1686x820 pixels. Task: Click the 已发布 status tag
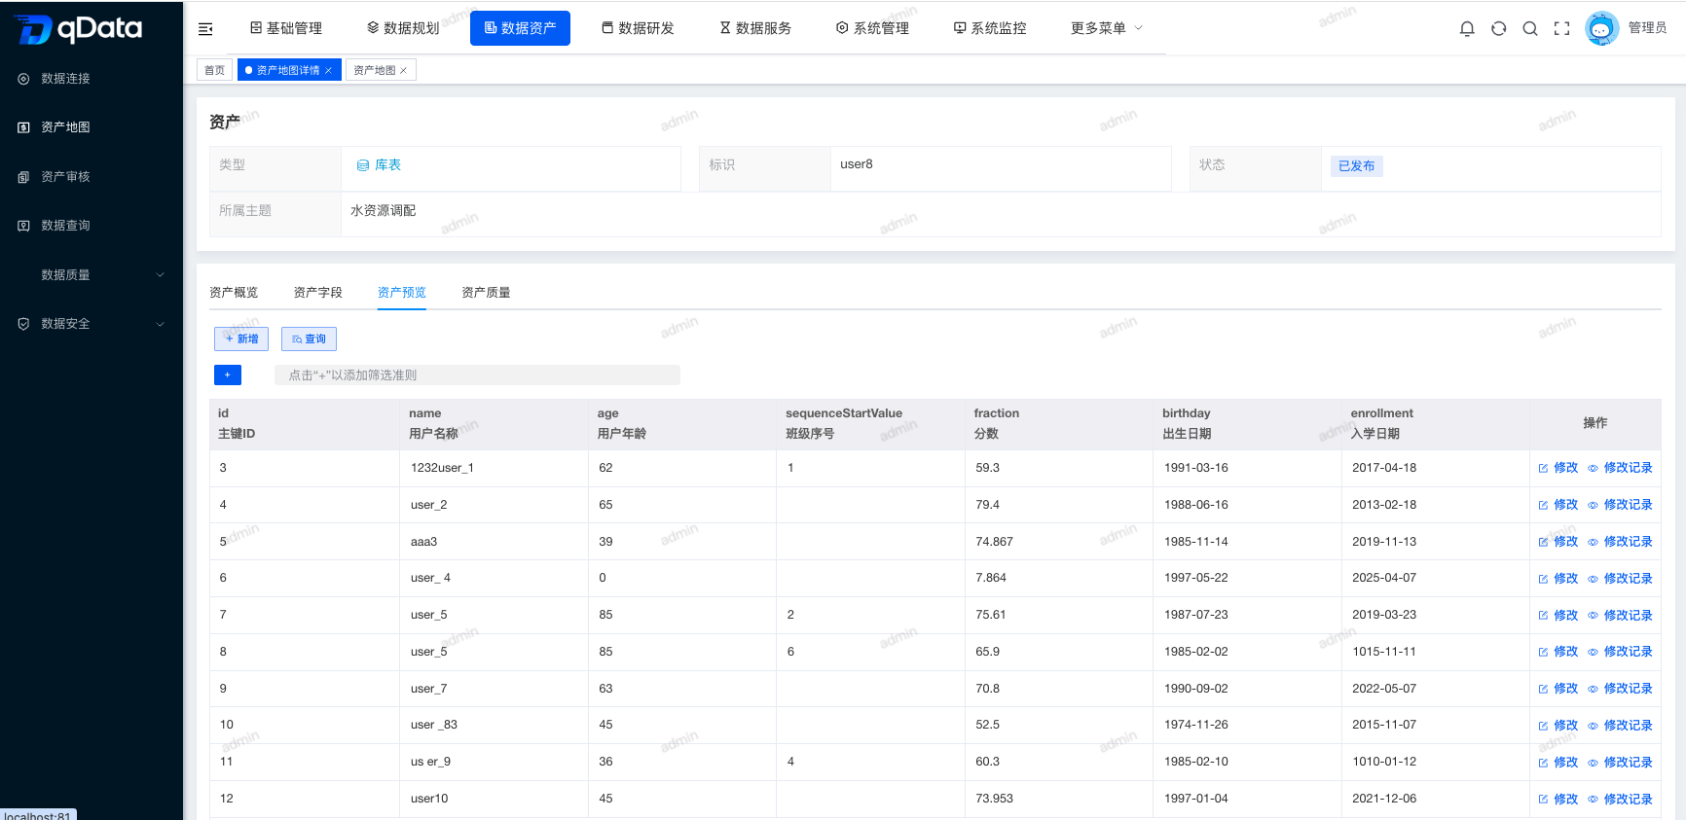tap(1356, 166)
